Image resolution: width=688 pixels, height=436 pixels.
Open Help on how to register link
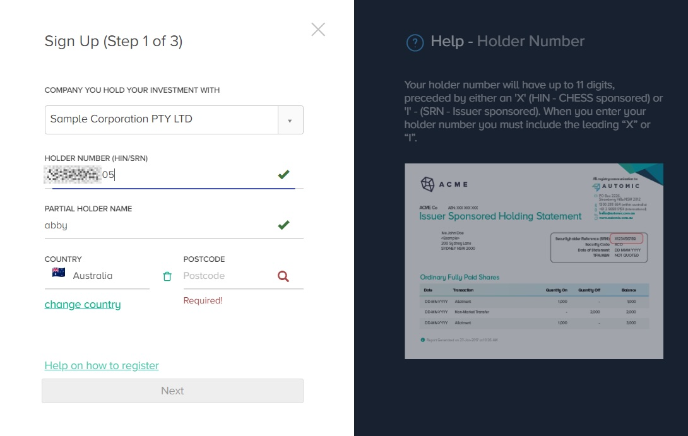click(102, 365)
